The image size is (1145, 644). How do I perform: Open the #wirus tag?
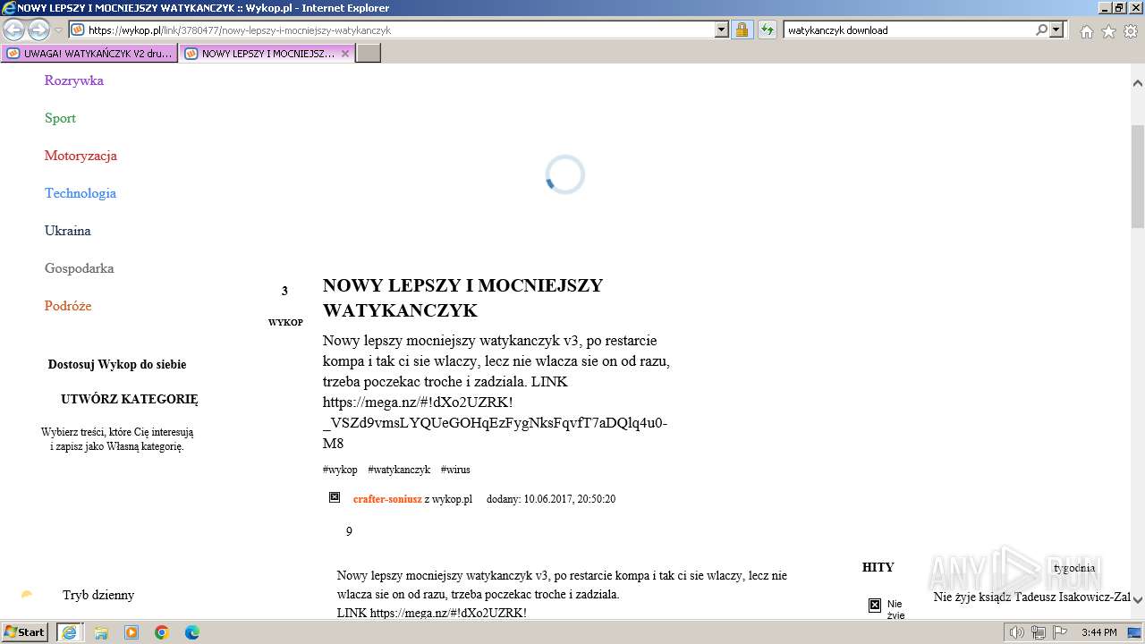point(455,470)
